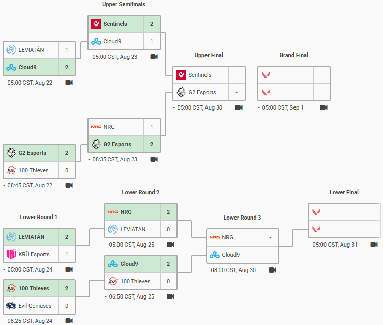Open the Grand Final video camera icon
383x325 pixels.
point(323,107)
